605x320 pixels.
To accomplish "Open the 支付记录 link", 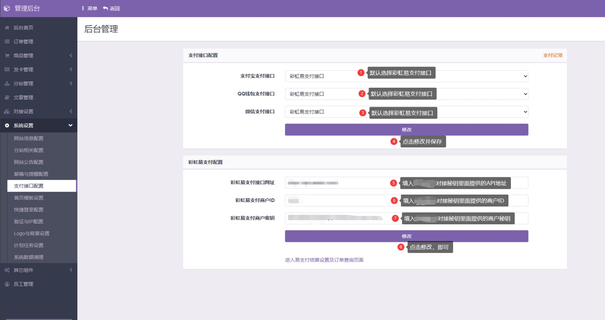I will tap(552, 55).
